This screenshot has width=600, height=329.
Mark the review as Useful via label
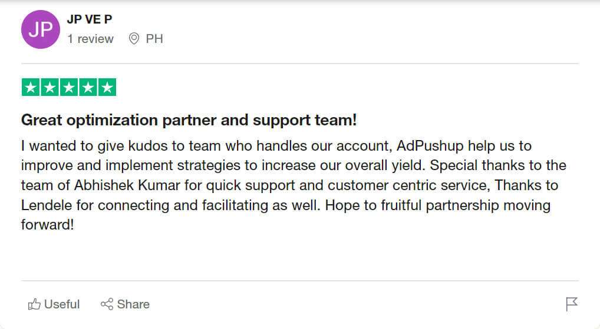(62, 304)
